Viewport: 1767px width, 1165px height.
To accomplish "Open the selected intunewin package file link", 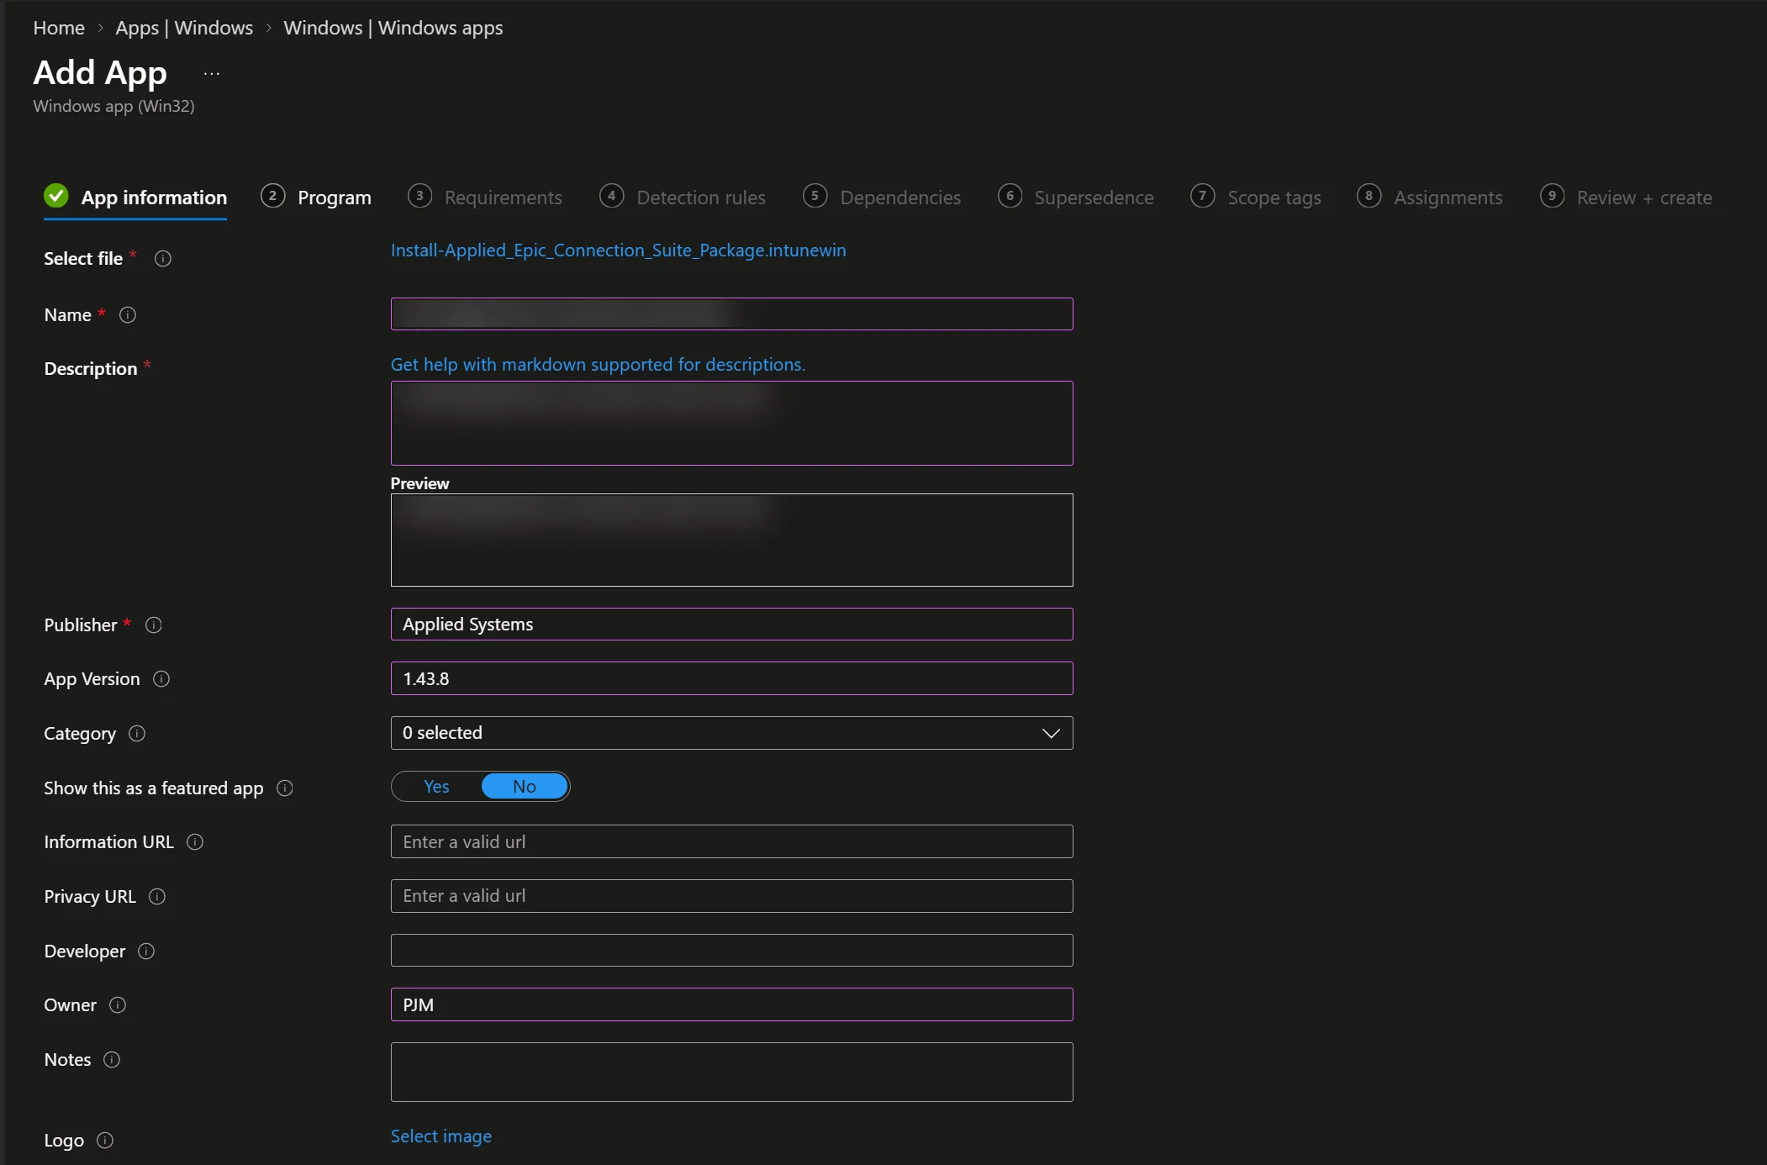I will click(x=618, y=250).
